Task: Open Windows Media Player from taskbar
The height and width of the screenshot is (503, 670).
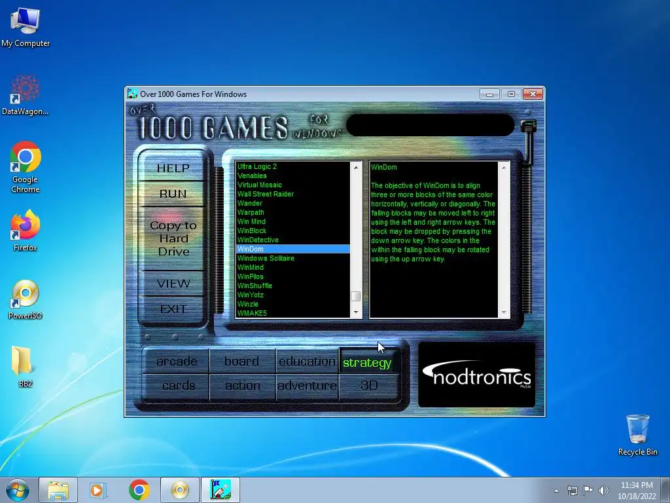Action: [x=98, y=490]
